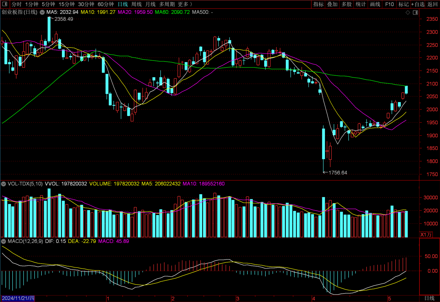Select the 1分钟 period tab
This screenshot has width=440, height=302.
click(x=32, y=4)
